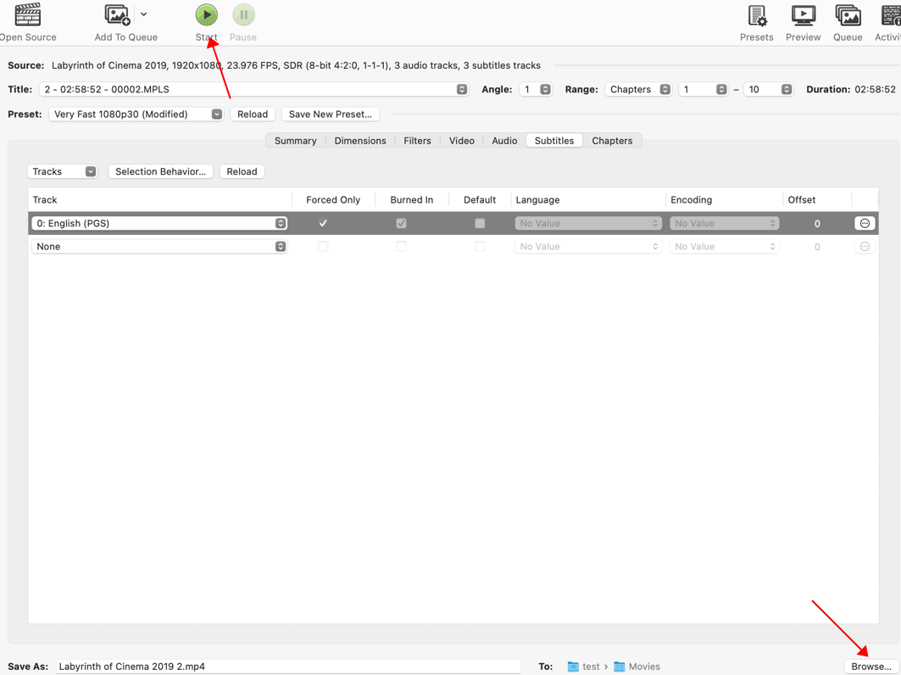Open the Preview window icon
This screenshot has width=901, height=675.
[x=803, y=15]
